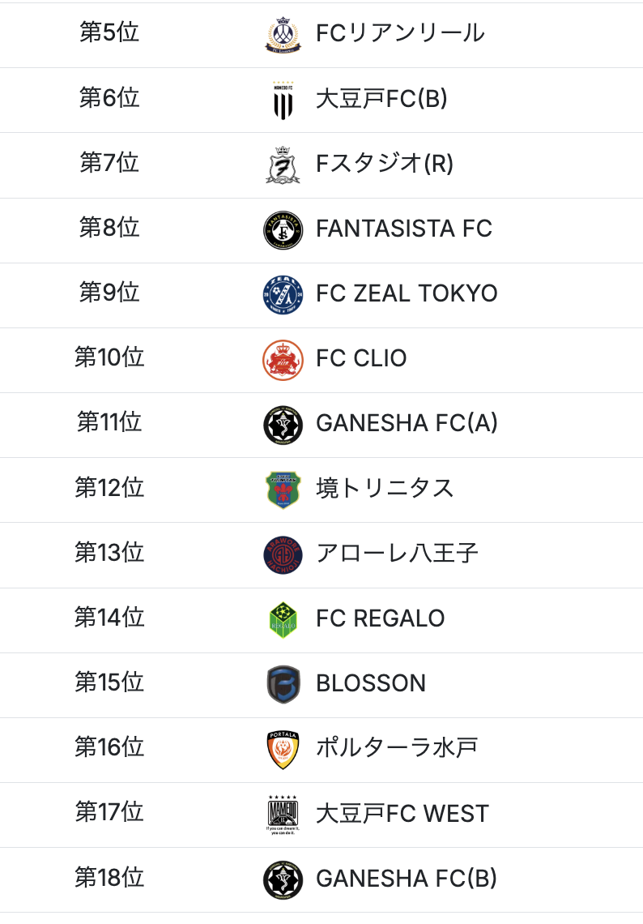Open the FC ZEAL TOKYO team name
Viewport: 643px width, 924px height.
(x=407, y=293)
